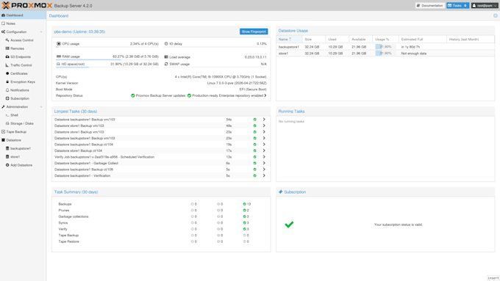This screenshot has width=500, height=281.
Task: Open details of backupstore1 Verification task
Action: point(264,175)
